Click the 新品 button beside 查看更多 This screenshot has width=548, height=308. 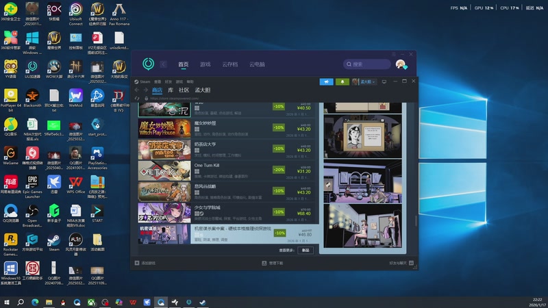[306, 251]
